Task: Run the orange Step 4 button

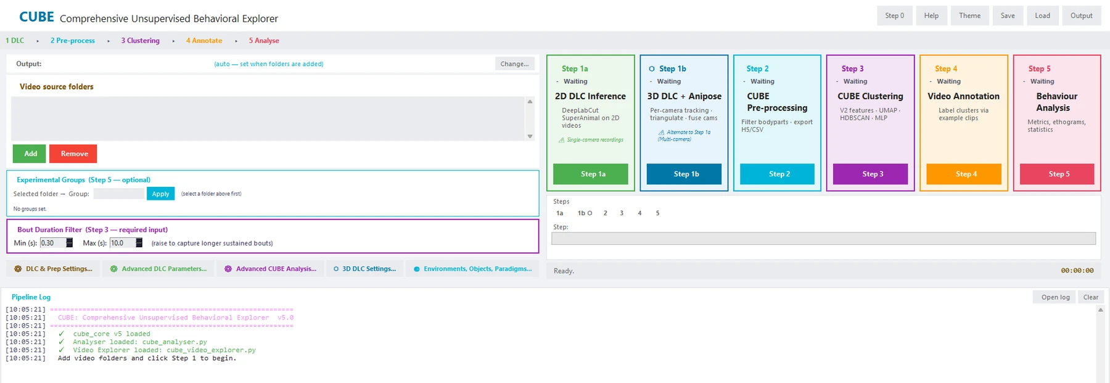Action: click(x=964, y=174)
